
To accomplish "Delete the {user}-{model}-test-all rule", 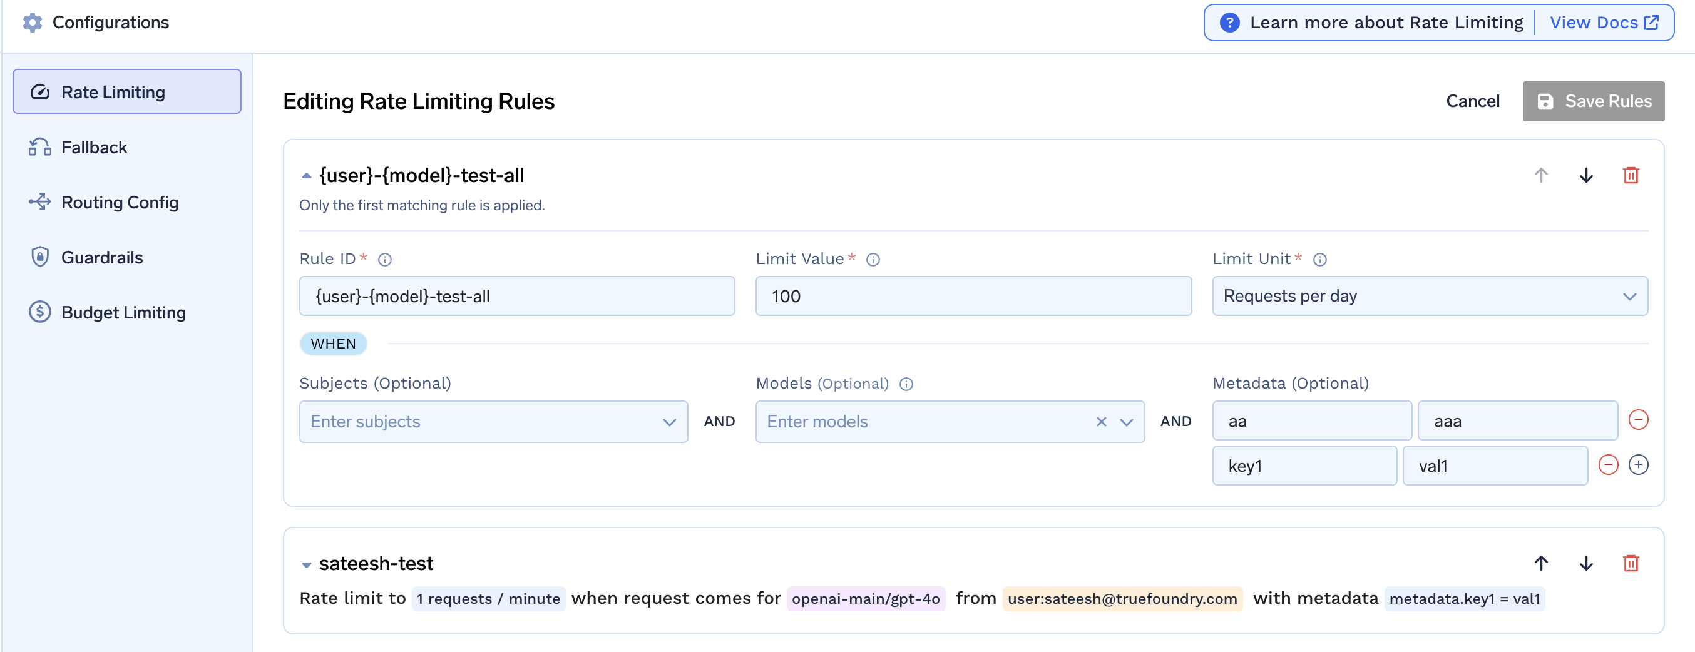I will pos(1631,176).
